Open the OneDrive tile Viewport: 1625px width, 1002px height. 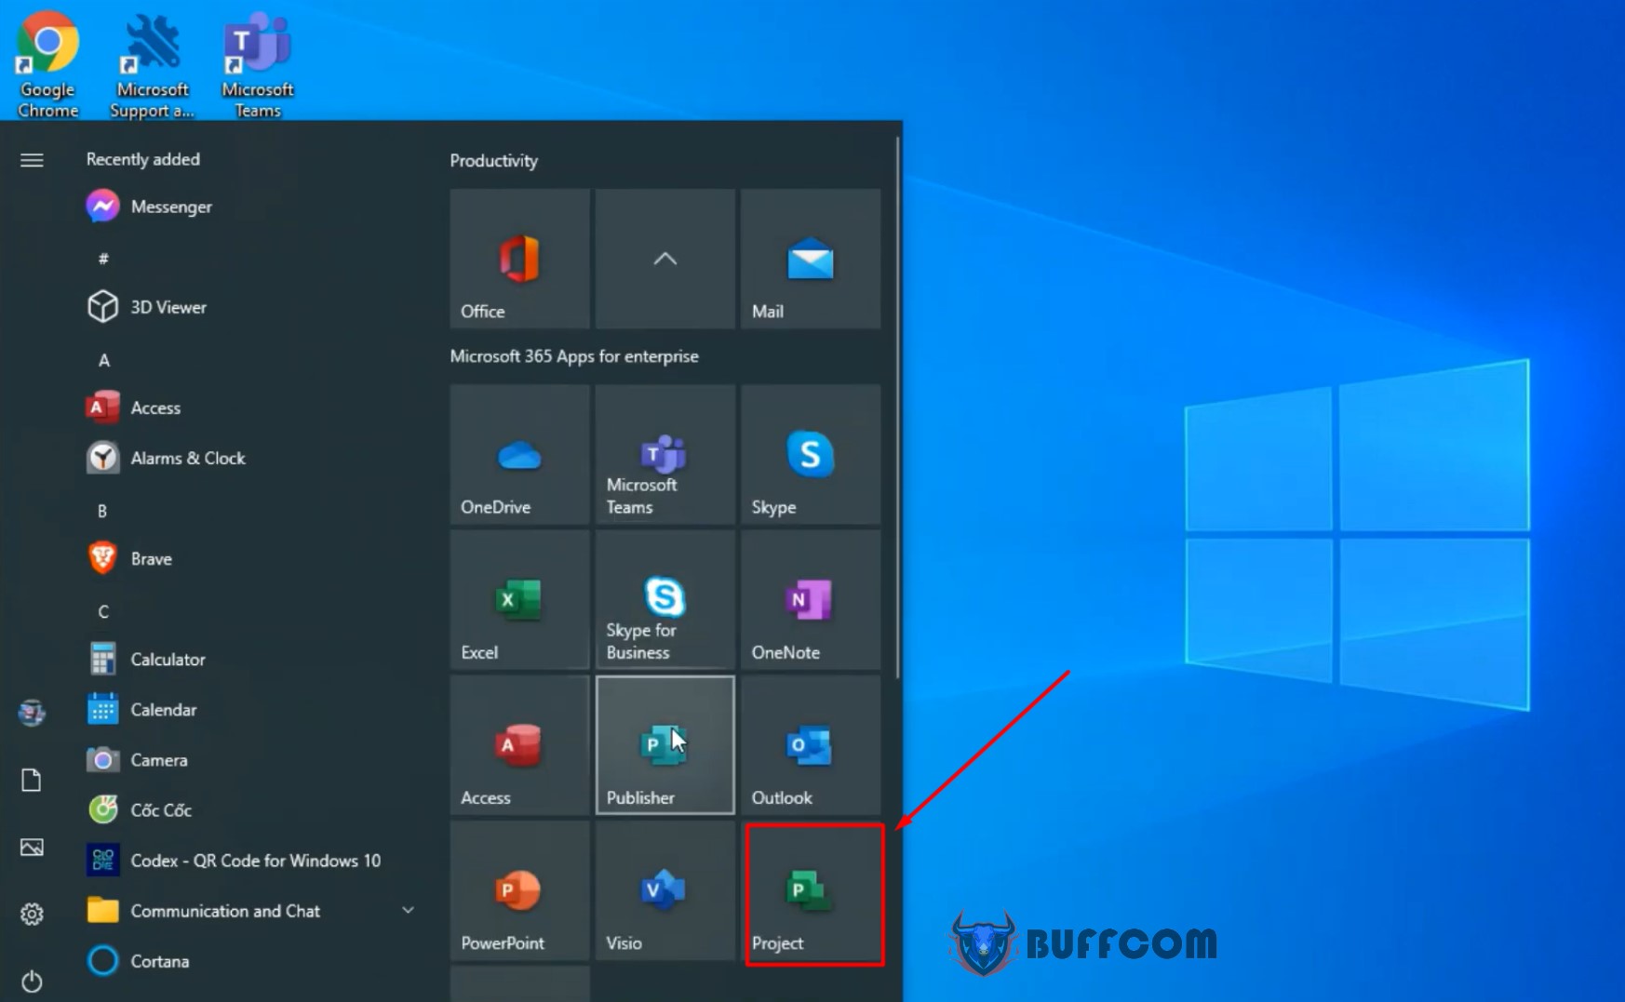[x=519, y=455]
